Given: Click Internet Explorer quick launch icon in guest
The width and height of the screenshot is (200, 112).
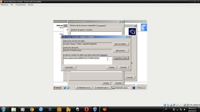Looking at the screenshot, I should click(65, 88).
